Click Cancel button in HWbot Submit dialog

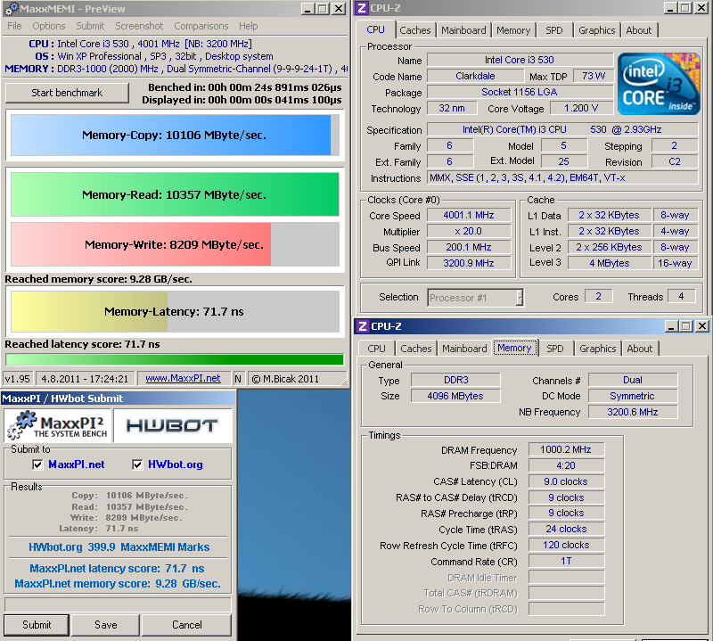point(187,625)
